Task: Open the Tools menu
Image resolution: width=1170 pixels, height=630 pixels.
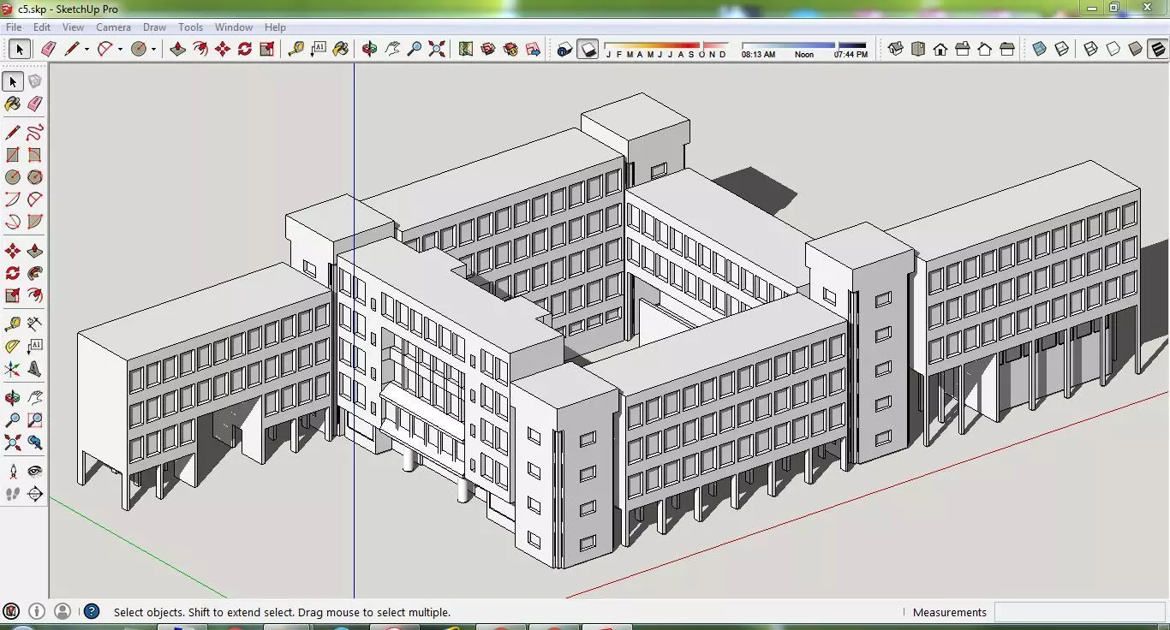Action: (191, 27)
